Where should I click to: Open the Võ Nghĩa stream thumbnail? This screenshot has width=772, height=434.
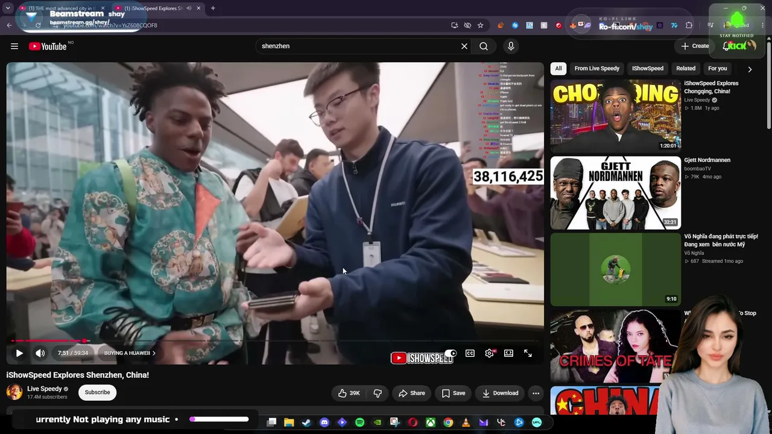coord(615,269)
